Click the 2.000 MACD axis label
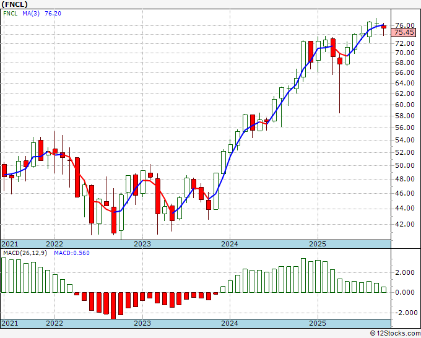 point(405,272)
